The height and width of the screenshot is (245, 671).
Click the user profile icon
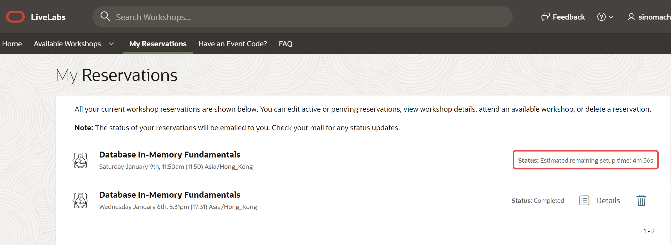pos(631,17)
